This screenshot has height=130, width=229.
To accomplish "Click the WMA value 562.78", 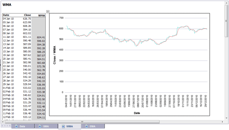I will (41, 70).
